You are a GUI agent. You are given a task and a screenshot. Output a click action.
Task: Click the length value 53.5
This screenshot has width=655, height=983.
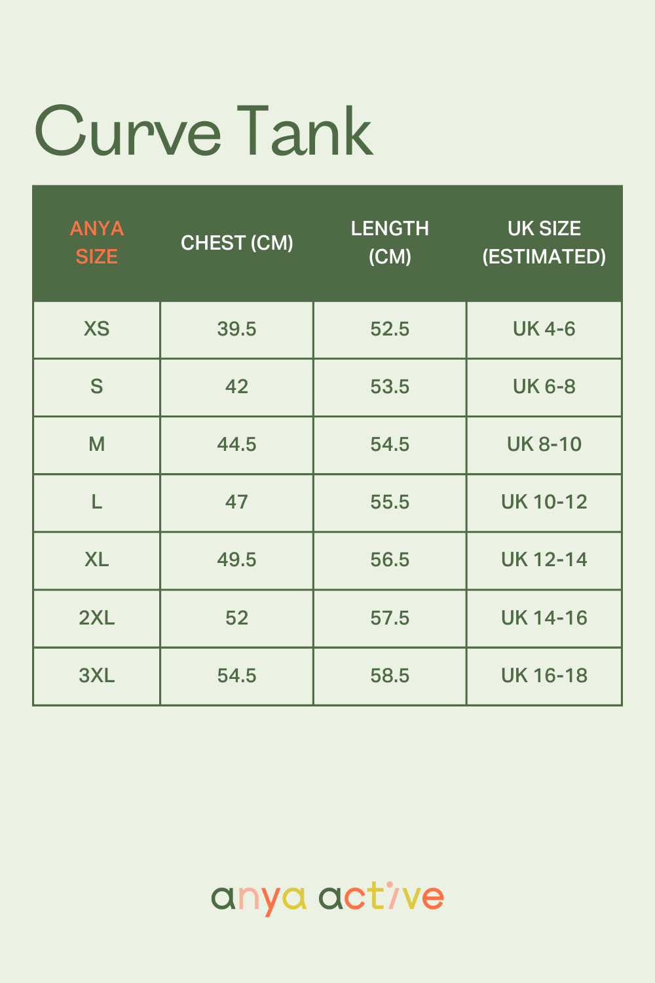pyautogui.click(x=390, y=387)
